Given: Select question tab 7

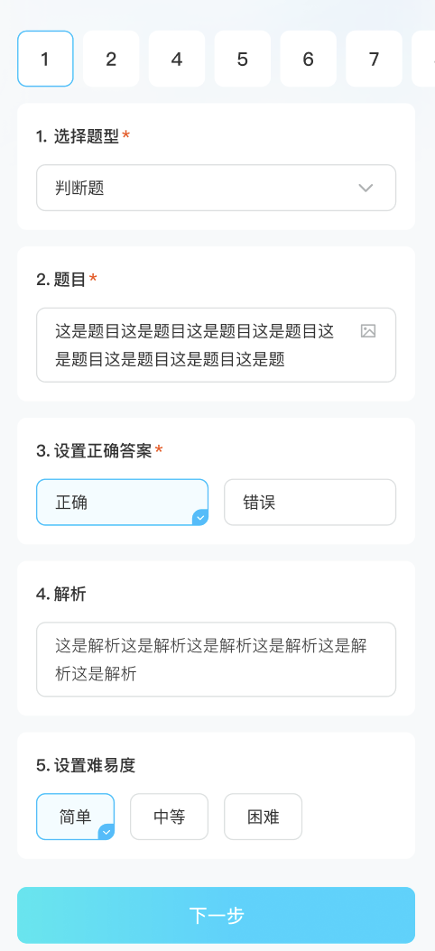Looking at the screenshot, I should [374, 59].
